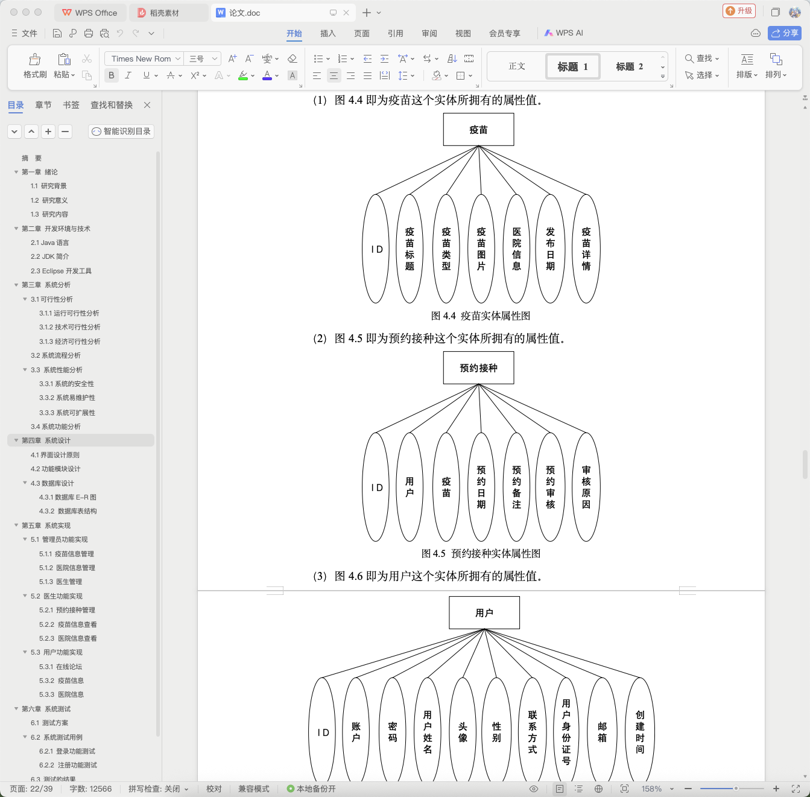Collapse the 第四章 系统设计 tree node
This screenshot has width=810, height=797.
coord(16,440)
